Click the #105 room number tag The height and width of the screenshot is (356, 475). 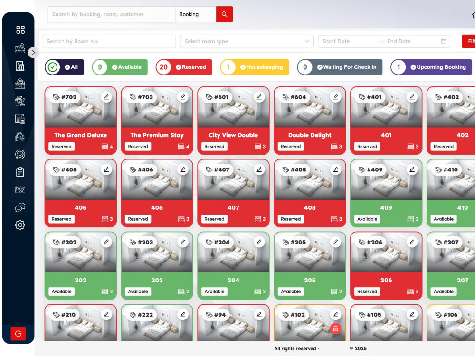point(370,315)
